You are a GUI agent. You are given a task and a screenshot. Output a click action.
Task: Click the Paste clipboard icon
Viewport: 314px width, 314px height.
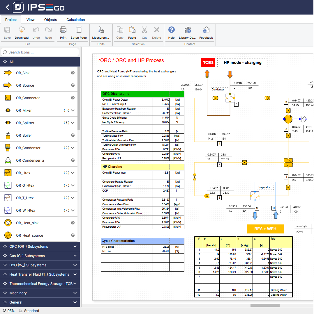pos(132,30)
